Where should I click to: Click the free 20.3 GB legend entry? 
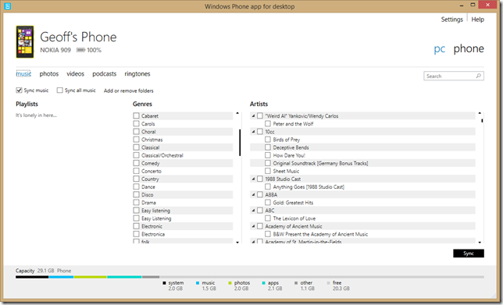338,285
